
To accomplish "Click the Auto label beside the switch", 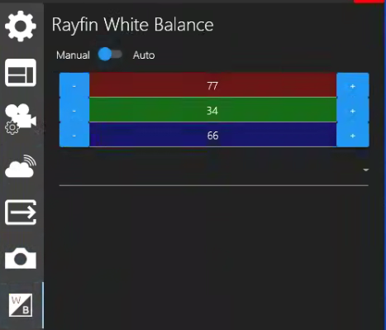I will tap(144, 55).
